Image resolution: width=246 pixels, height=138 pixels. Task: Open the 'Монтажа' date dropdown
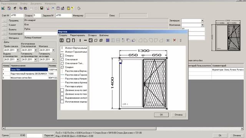pyautogui.click(x=53, y=50)
